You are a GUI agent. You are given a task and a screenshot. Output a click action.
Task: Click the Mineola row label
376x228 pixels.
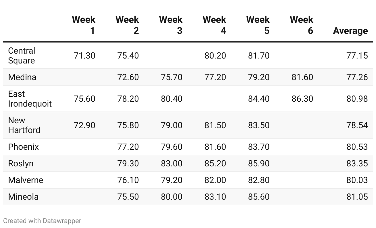(23, 197)
